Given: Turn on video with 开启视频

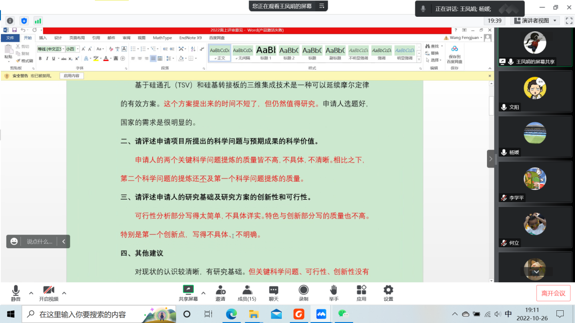Looking at the screenshot, I should coord(49,290).
